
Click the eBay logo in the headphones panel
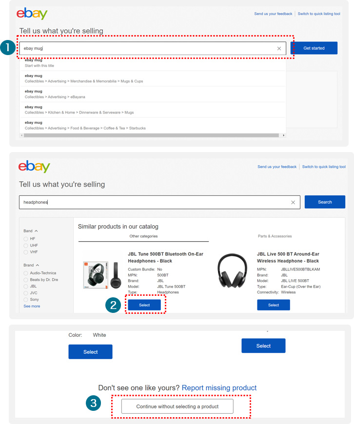[x=34, y=166]
